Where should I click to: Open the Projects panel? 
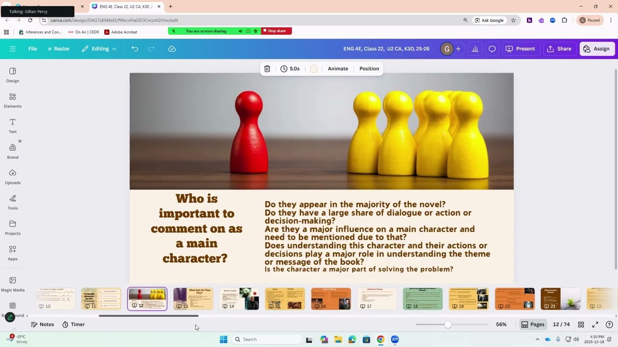point(13,228)
